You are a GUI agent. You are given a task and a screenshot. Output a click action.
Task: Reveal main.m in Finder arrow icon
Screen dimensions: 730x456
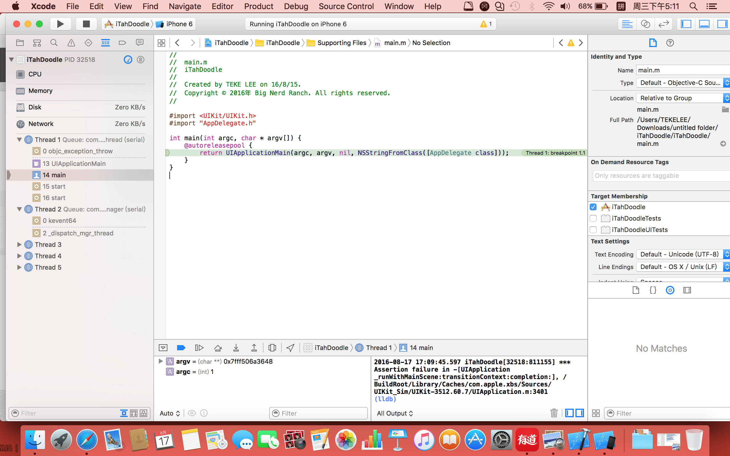(723, 144)
